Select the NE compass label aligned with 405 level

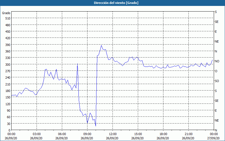pyautogui.click(x=217, y=41)
